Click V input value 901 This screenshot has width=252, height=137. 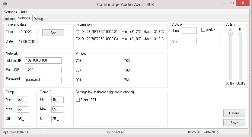click(x=78, y=80)
